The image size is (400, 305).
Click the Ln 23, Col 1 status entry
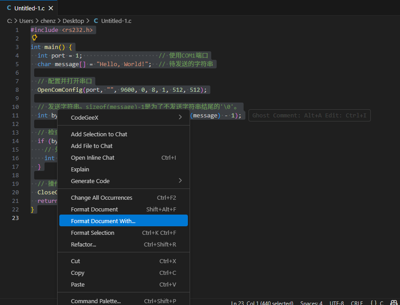[262, 303]
